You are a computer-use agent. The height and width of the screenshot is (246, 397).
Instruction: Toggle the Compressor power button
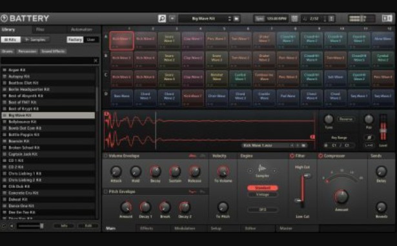coord(321,156)
